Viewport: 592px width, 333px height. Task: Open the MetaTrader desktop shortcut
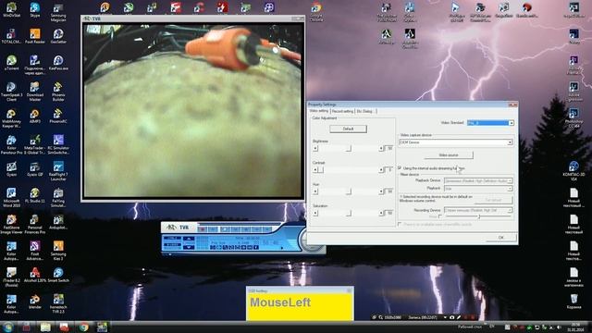[35, 144]
